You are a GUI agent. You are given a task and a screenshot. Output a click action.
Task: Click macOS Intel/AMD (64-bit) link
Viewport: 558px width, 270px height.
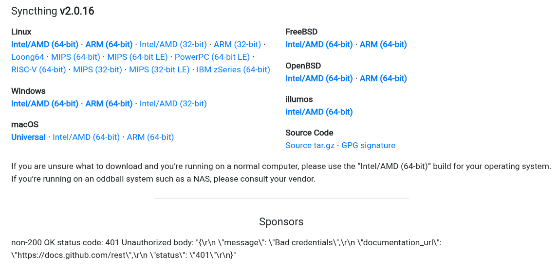[x=86, y=137]
